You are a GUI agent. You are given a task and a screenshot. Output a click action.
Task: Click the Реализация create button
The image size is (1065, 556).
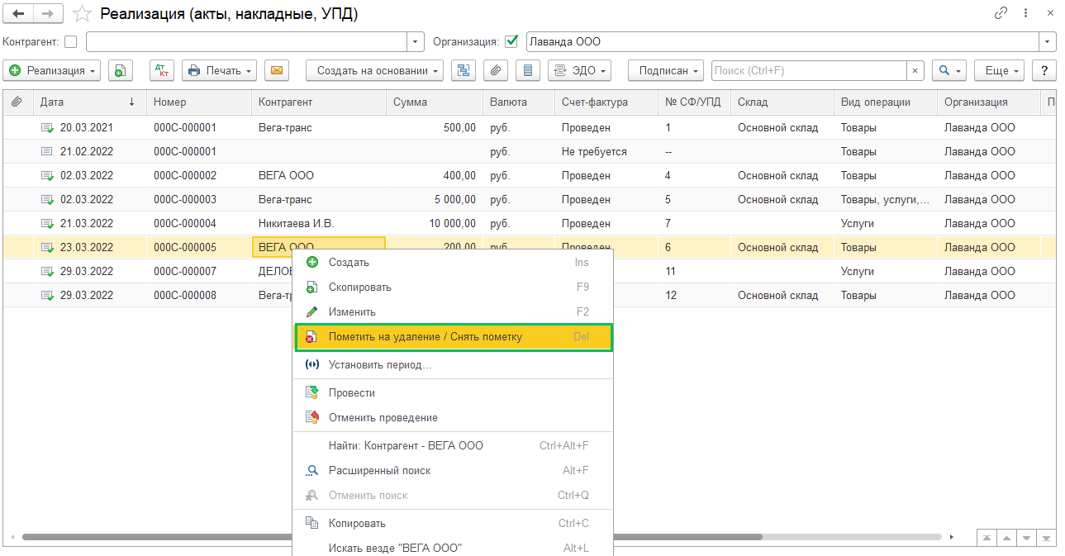[52, 70]
